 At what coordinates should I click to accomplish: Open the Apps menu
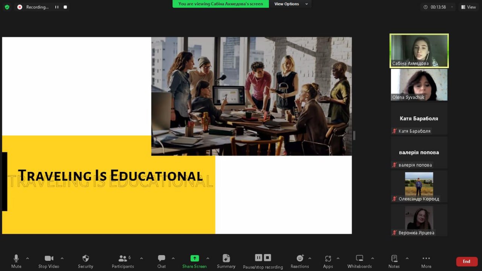point(328,261)
